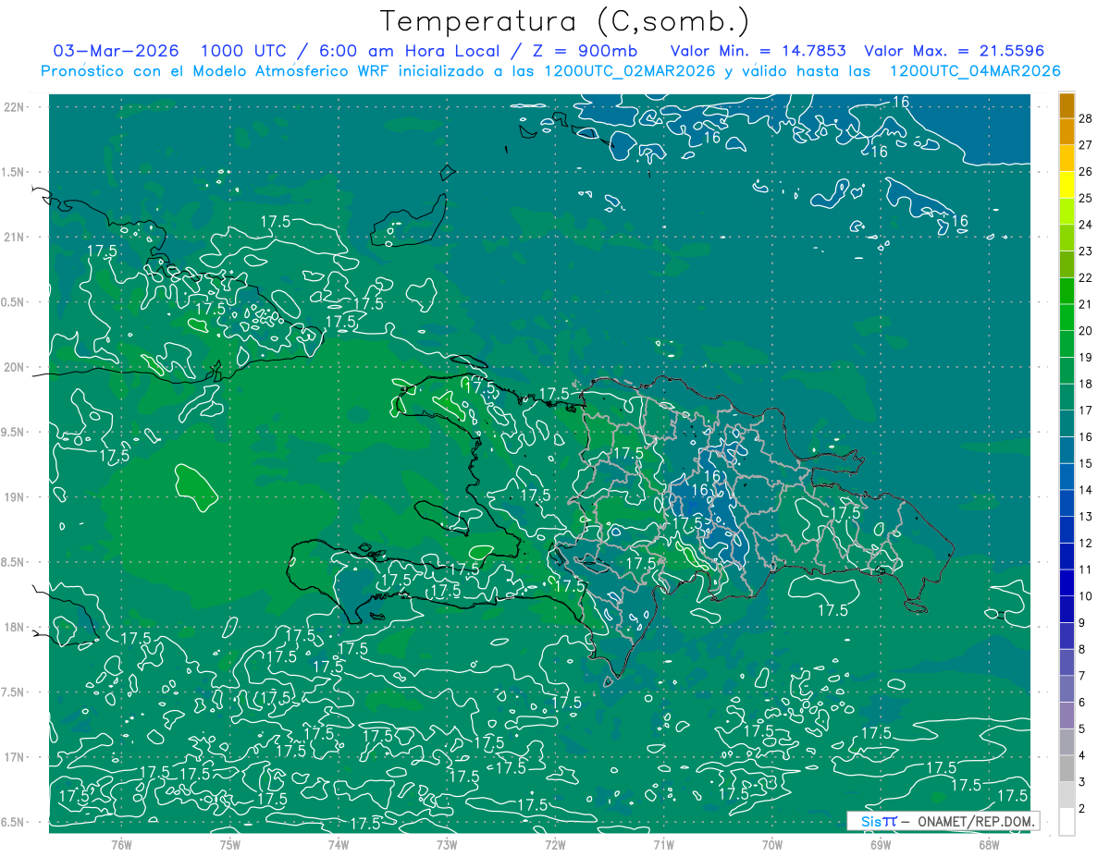Click the '76W' longitude axis label
The image size is (1110, 857).
pyautogui.click(x=121, y=844)
